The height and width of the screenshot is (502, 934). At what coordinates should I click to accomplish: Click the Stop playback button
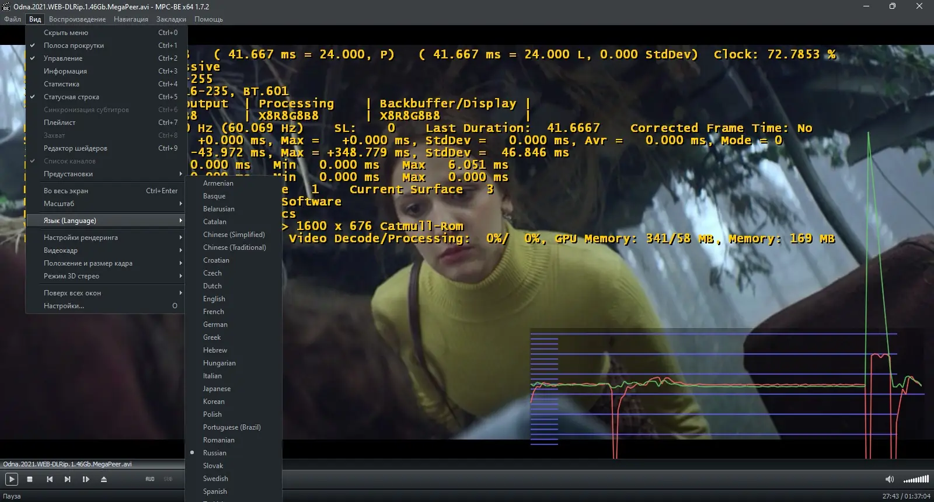click(30, 479)
